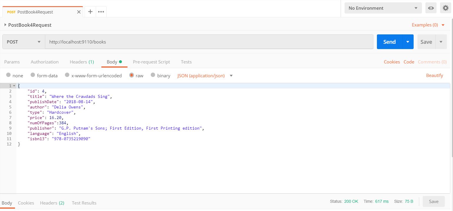Select the form-data radio option
Viewport: 453px width, 211px height.
click(x=33, y=75)
